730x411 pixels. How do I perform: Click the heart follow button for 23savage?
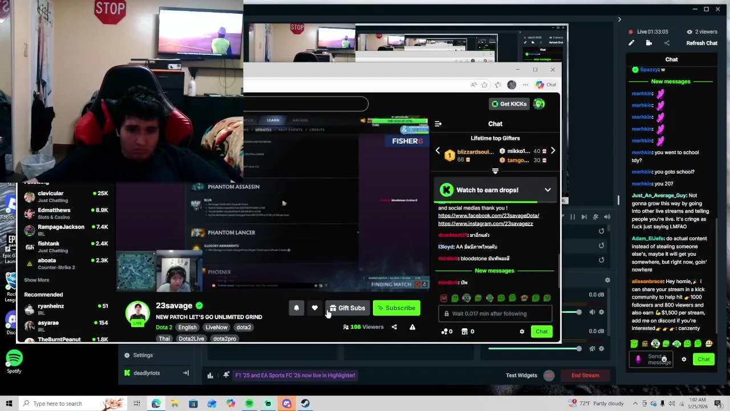(x=314, y=308)
